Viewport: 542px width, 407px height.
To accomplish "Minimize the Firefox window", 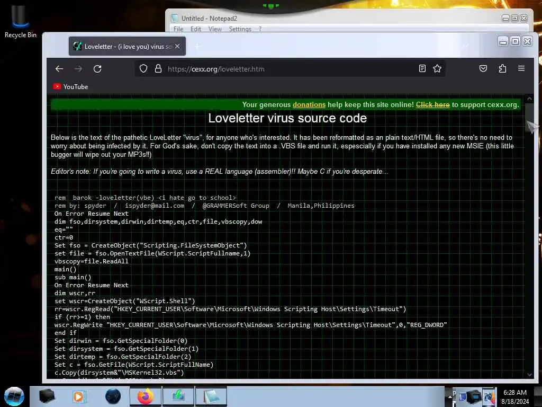I will (x=503, y=41).
